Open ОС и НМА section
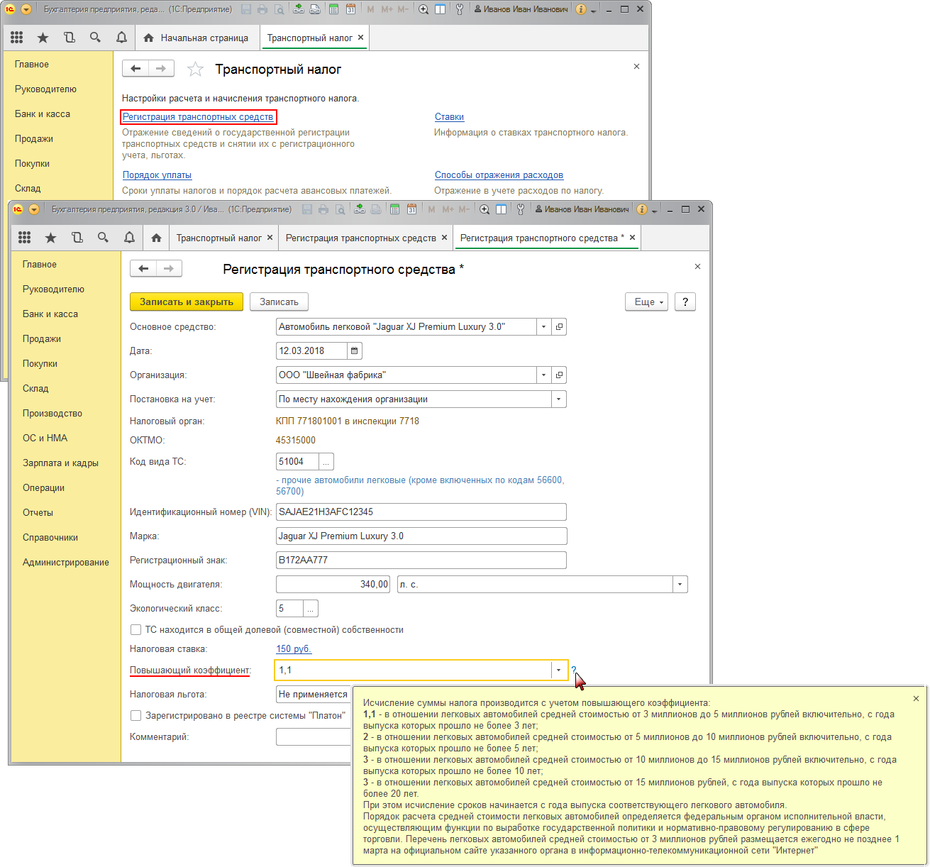The image size is (930, 867). coord(45,438)
